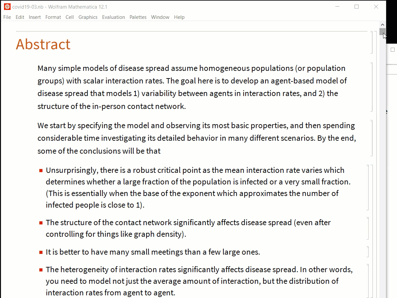Open the Evaluation menu
The image size is (397, 298).
pyautogui.click(x=113, y=17)
